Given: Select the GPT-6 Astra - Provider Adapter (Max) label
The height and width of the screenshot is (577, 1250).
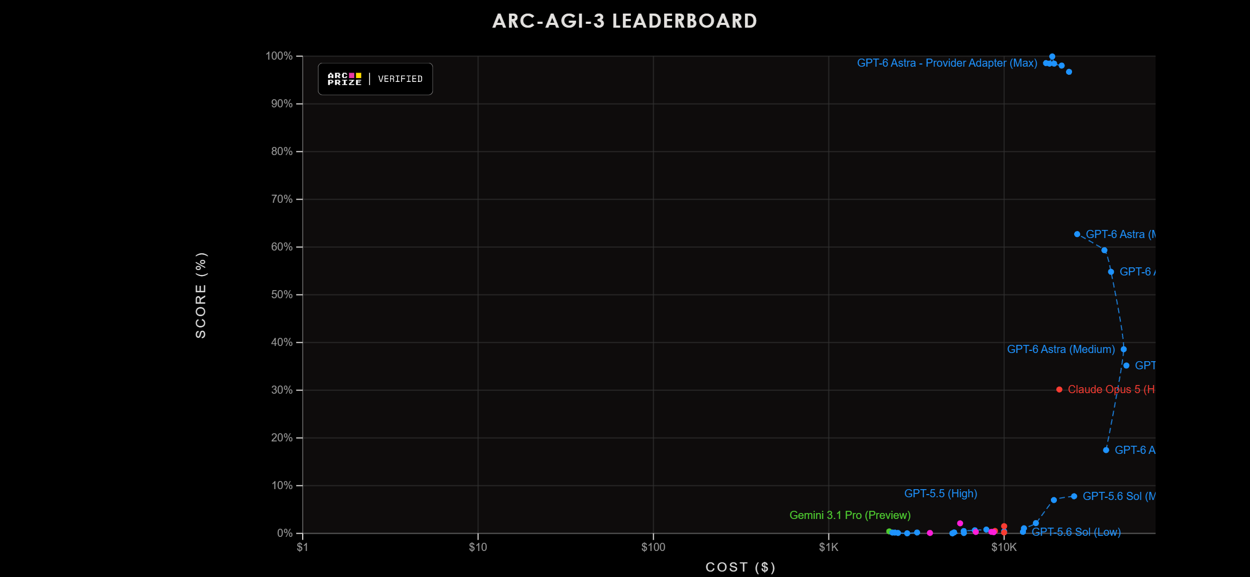Looking at the screenshot, I should [x=947, y=63].
